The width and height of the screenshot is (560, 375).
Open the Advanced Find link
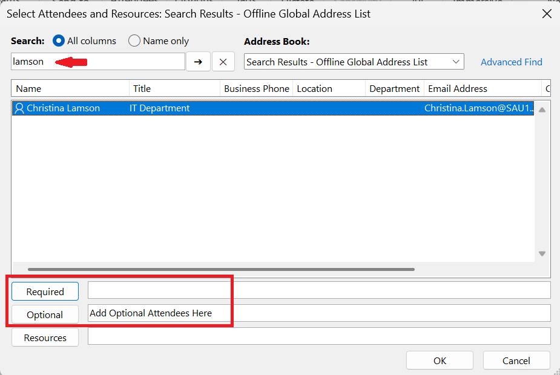pyautogui.click(x=511, y=62)
